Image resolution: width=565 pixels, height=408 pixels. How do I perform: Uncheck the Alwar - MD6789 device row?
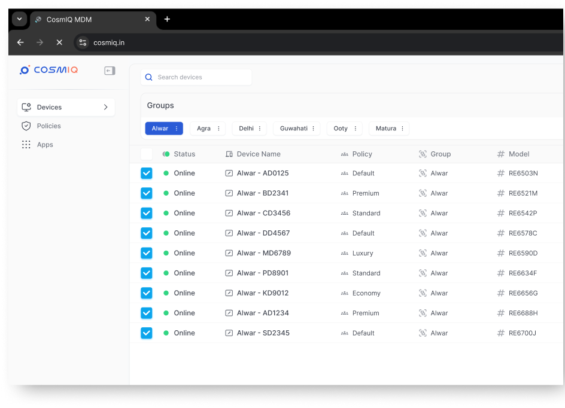[147, 253]
